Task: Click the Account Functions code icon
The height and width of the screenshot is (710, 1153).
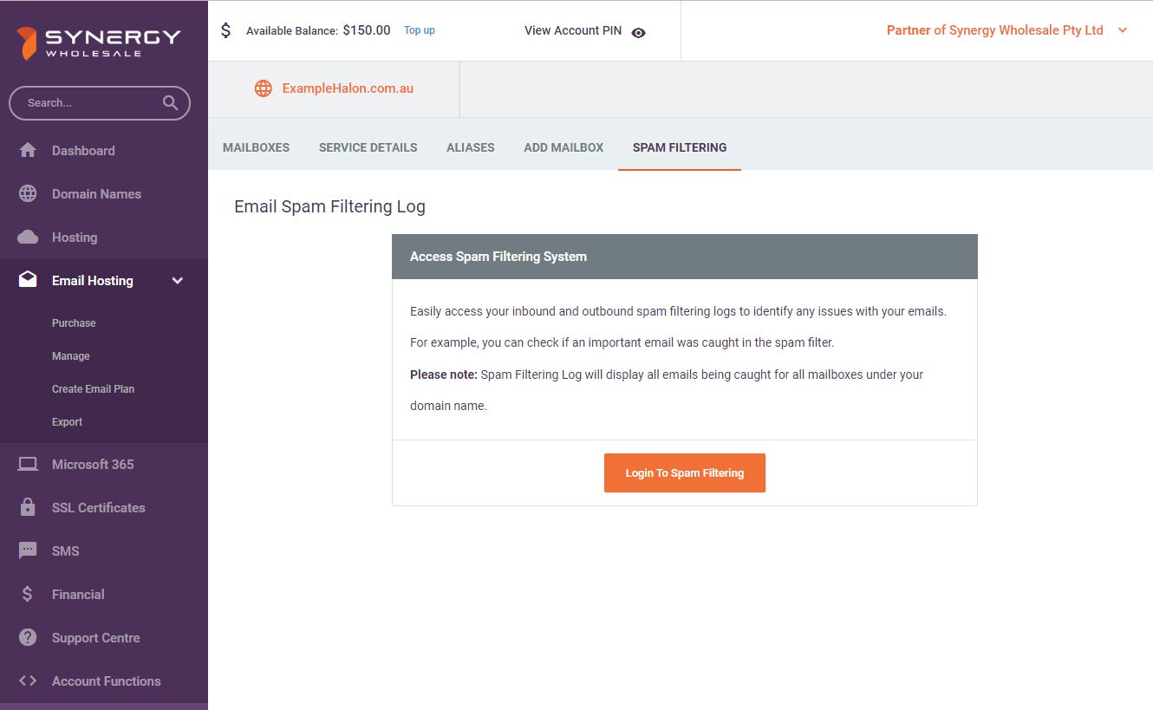Action: pyautogui.click(x=28, y=681)
